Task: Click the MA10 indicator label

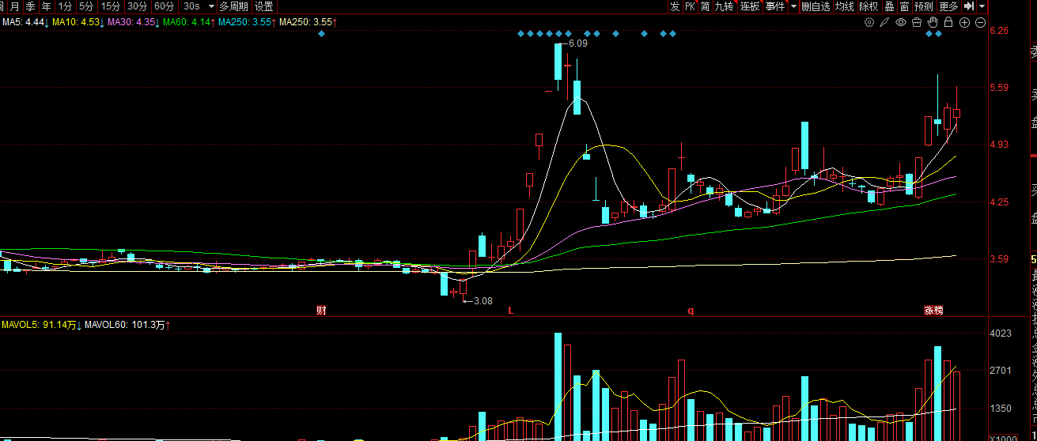Action: tap(79, 22)
